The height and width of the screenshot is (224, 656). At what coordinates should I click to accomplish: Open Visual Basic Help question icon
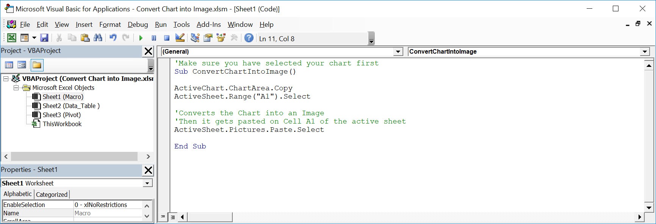click(x=249, y=38)
